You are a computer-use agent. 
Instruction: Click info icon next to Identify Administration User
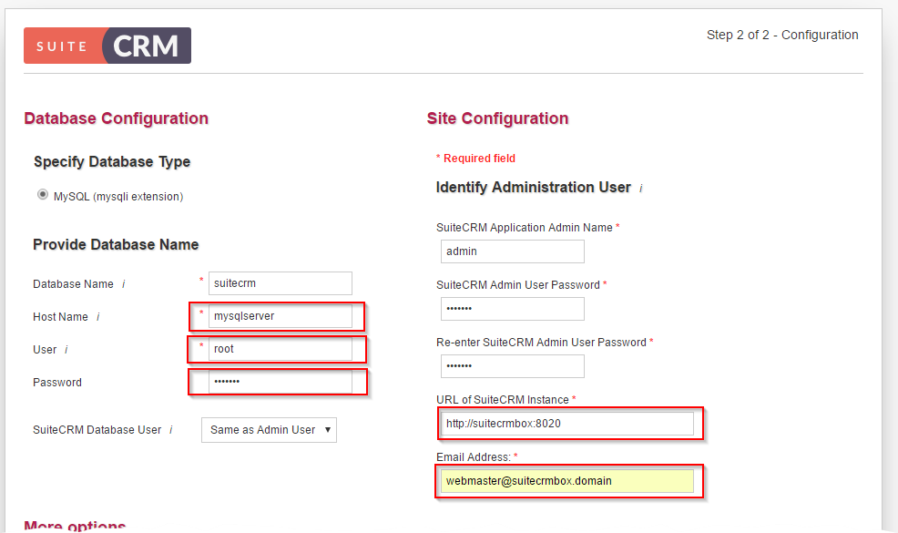coord(641,188)
